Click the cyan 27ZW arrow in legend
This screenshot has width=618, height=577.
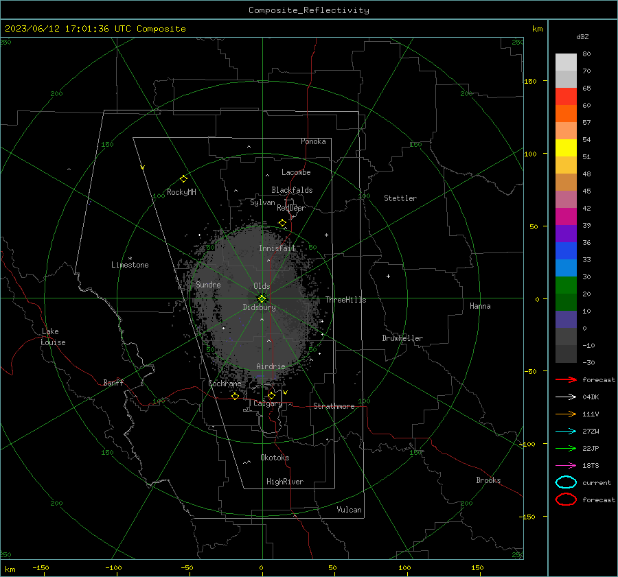coord(566,432)
